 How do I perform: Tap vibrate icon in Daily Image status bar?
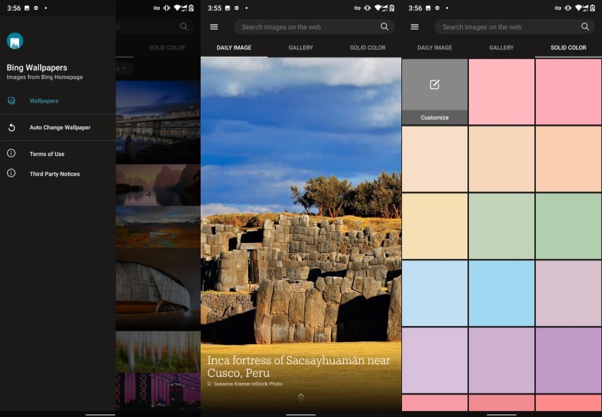pos(367,8)
